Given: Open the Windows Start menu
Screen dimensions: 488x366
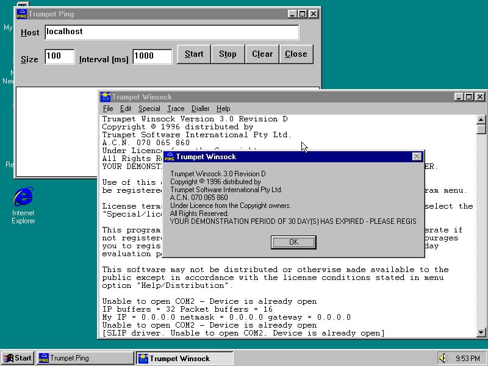Looking at the screenshot, I should point(18,358).
